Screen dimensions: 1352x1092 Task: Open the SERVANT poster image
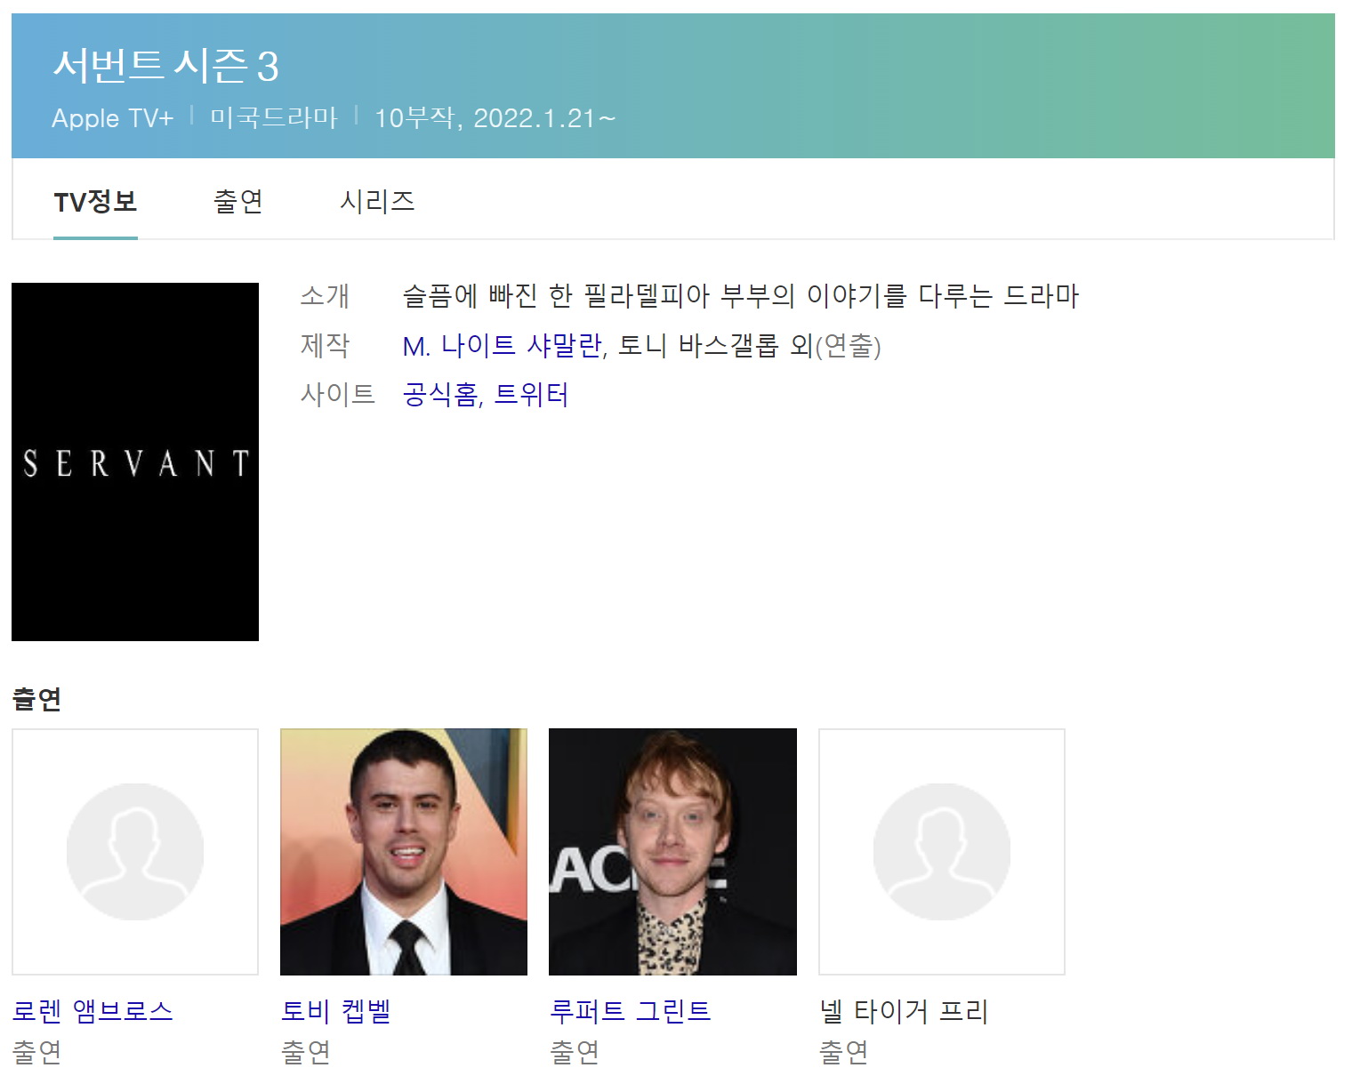[135, 462]
